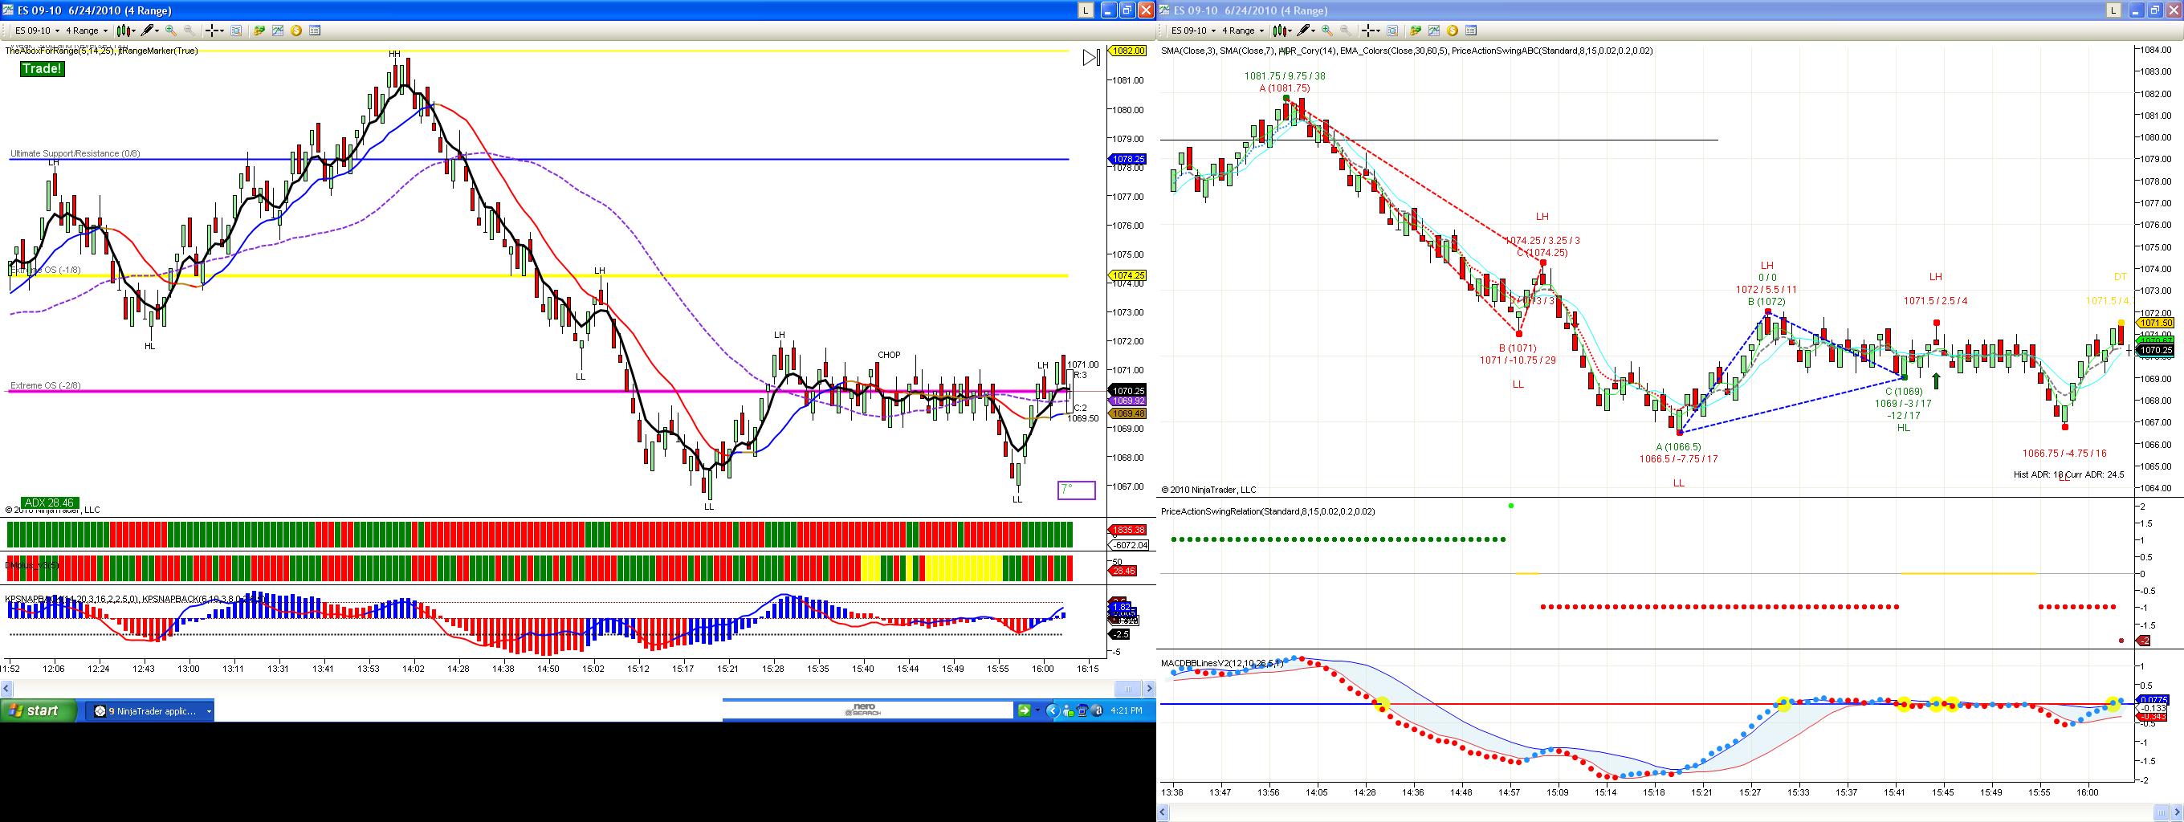Click the CHOP label on left chart

point(890,355)
